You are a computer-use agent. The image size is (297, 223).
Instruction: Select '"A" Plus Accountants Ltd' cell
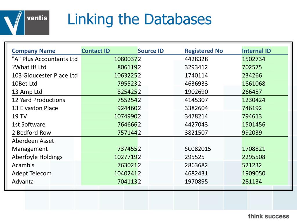45,59
